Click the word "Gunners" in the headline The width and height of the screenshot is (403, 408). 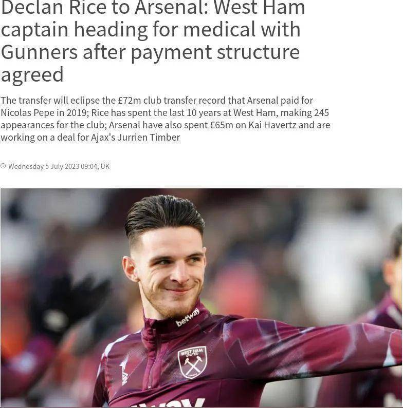tap(40, 52)
